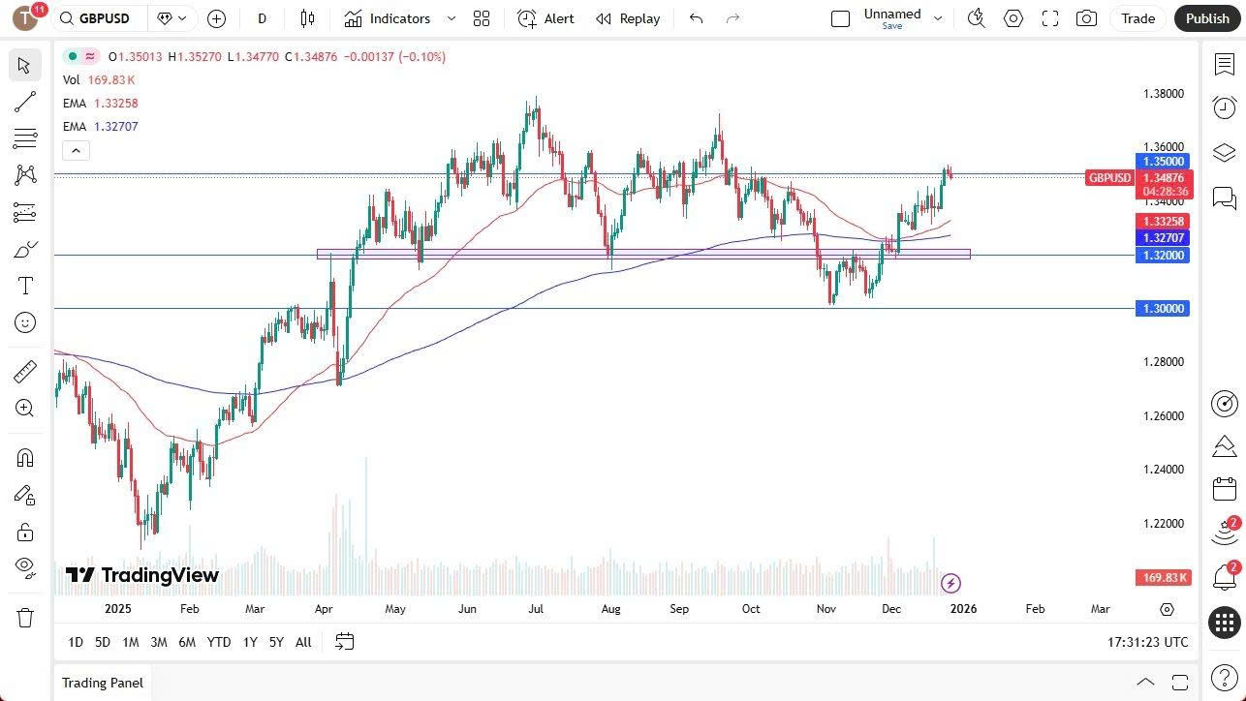1246x701 pixels.
Task: Open the 17:31:23 UTC timezone menu
Action: (1147, 642)
